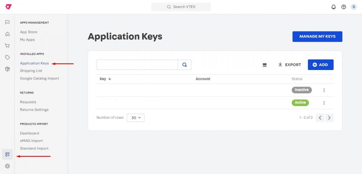
Task: Click the ADD key button
Action: [x=321, y=65]
